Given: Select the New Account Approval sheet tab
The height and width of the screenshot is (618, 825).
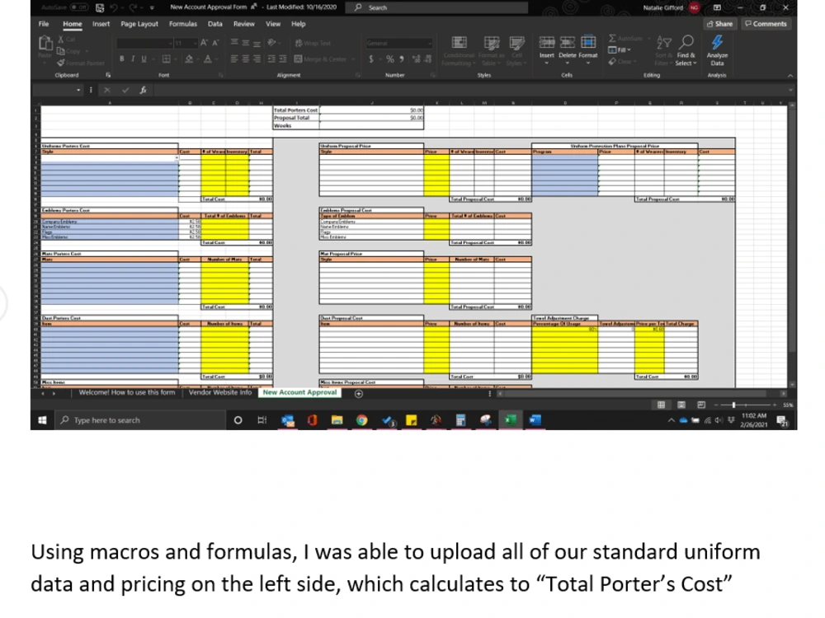Looking at the screenshot, I should [299, 392].
